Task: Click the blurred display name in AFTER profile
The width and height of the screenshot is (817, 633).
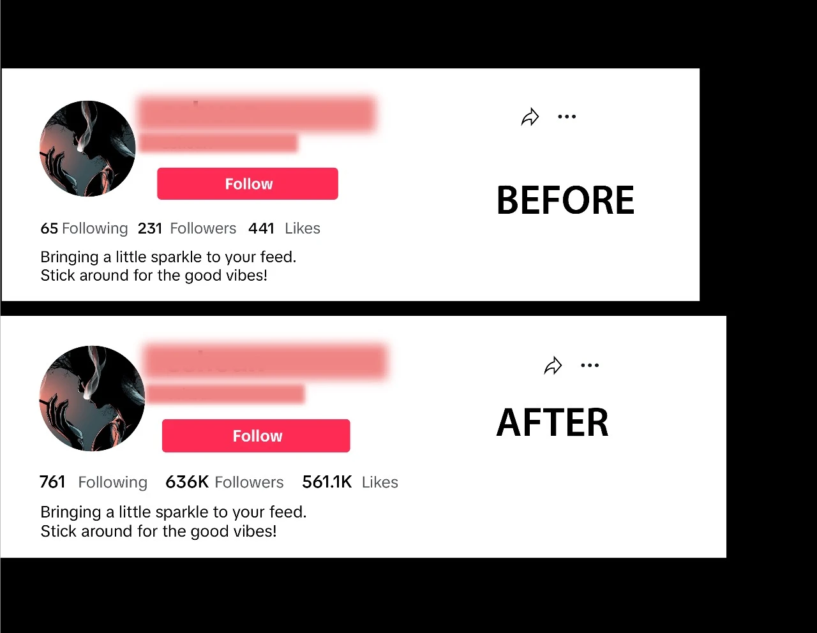Action: 266,362
